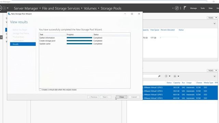This screenshot has width=219, height=123.
Task: Sort physical disks by Capacity column
Action: tap(177, 83)
